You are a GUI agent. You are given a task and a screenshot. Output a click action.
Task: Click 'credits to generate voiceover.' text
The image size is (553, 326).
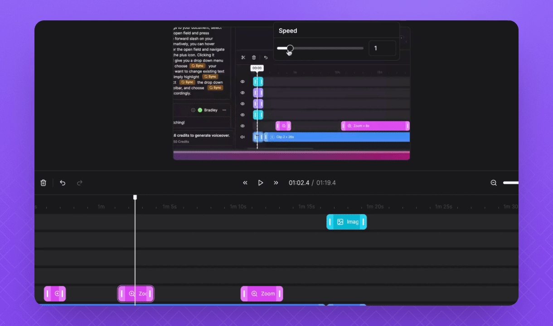tap(204, 135)
